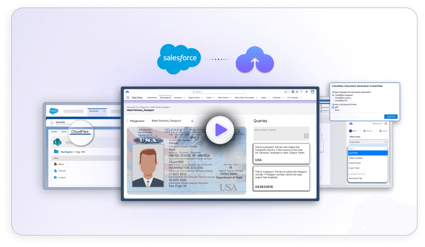Image resolution: width=425 pixels, height=247 pixels.
Task: Click the CloudFiles logo in center window header
Action: (127, 92)
